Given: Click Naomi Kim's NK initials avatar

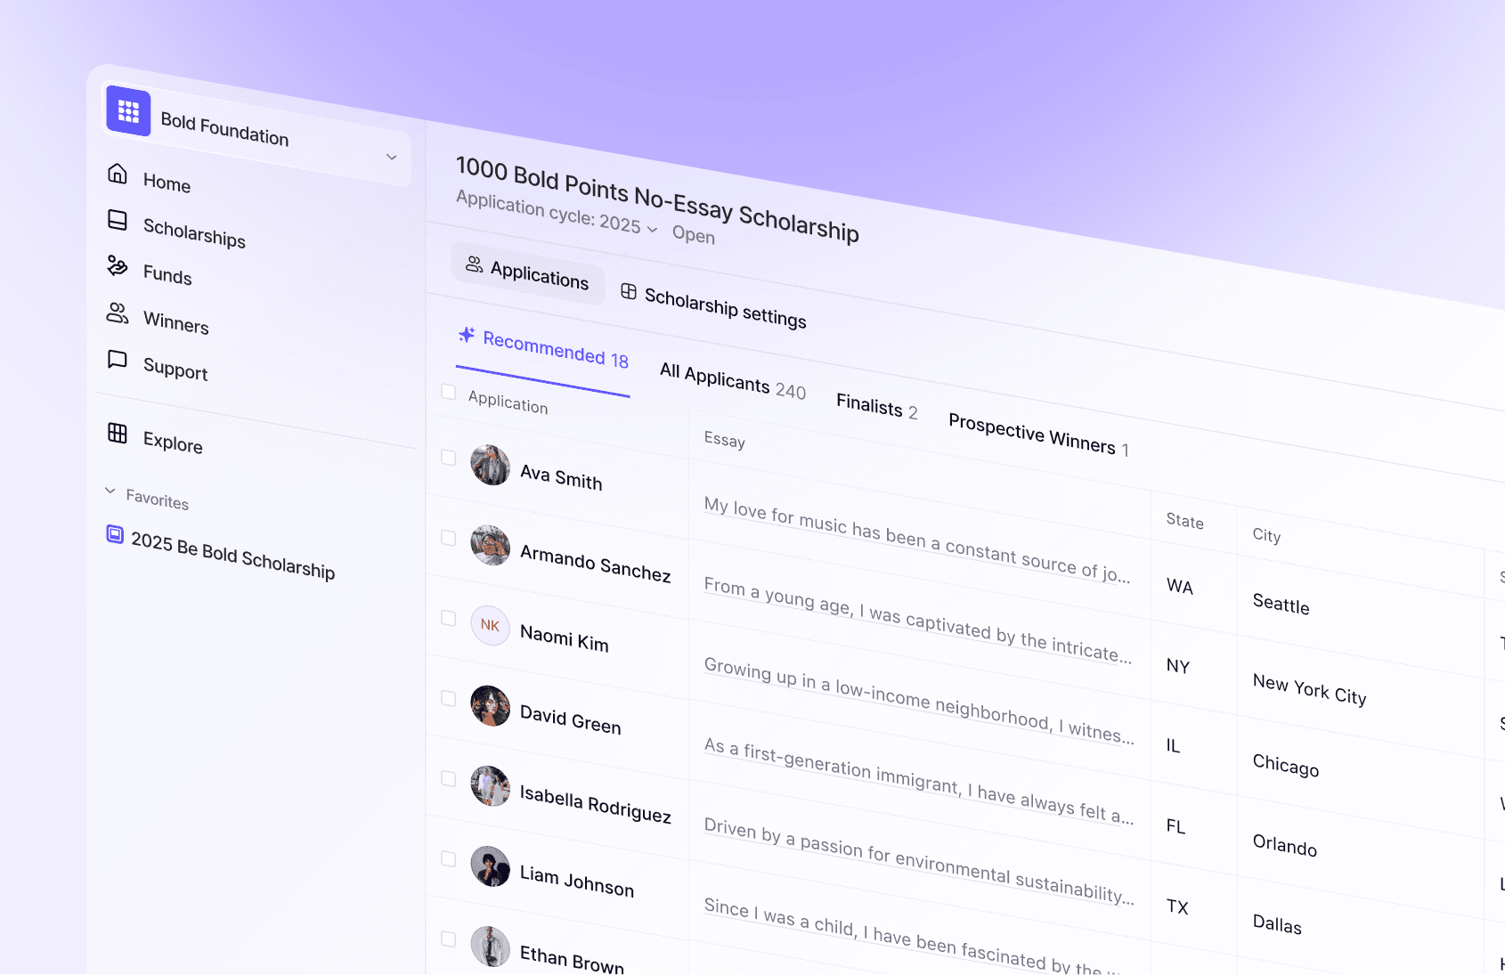Looking at the screenshot, I should 490,625.
